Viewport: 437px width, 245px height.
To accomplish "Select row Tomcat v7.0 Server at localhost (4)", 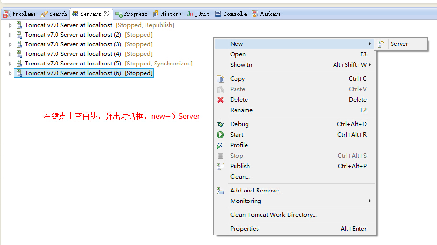I will [x=84, y=54].
